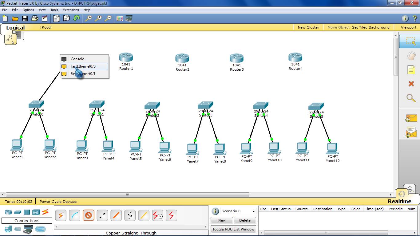Create a new network file
Screen dimensions: 420x236
point(5,18)
